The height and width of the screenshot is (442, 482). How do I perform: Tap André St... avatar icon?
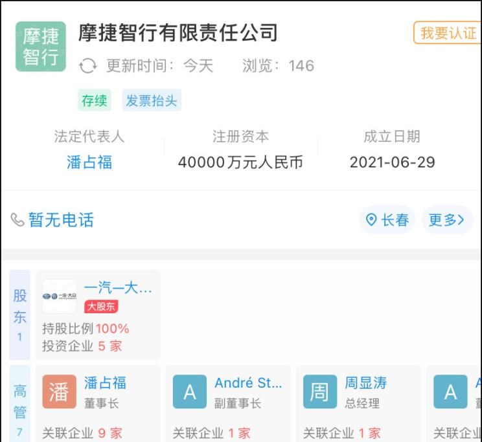click(190, 392)
